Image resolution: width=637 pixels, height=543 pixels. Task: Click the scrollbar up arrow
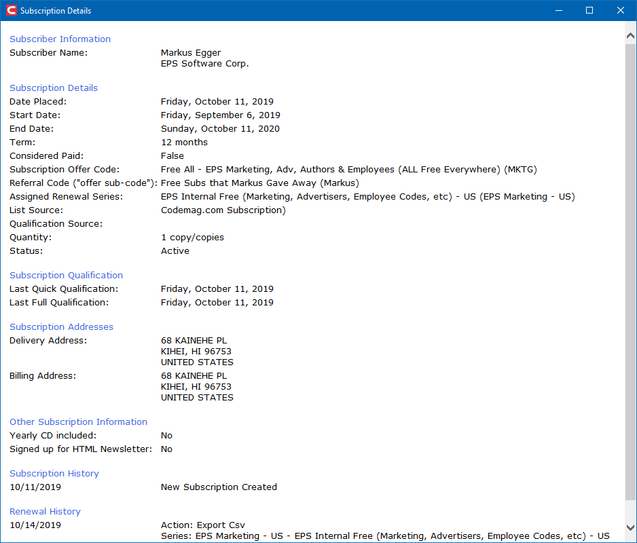(x=630, y=36)
